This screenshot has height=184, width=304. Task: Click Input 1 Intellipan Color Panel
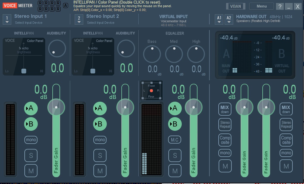point(24,56)
